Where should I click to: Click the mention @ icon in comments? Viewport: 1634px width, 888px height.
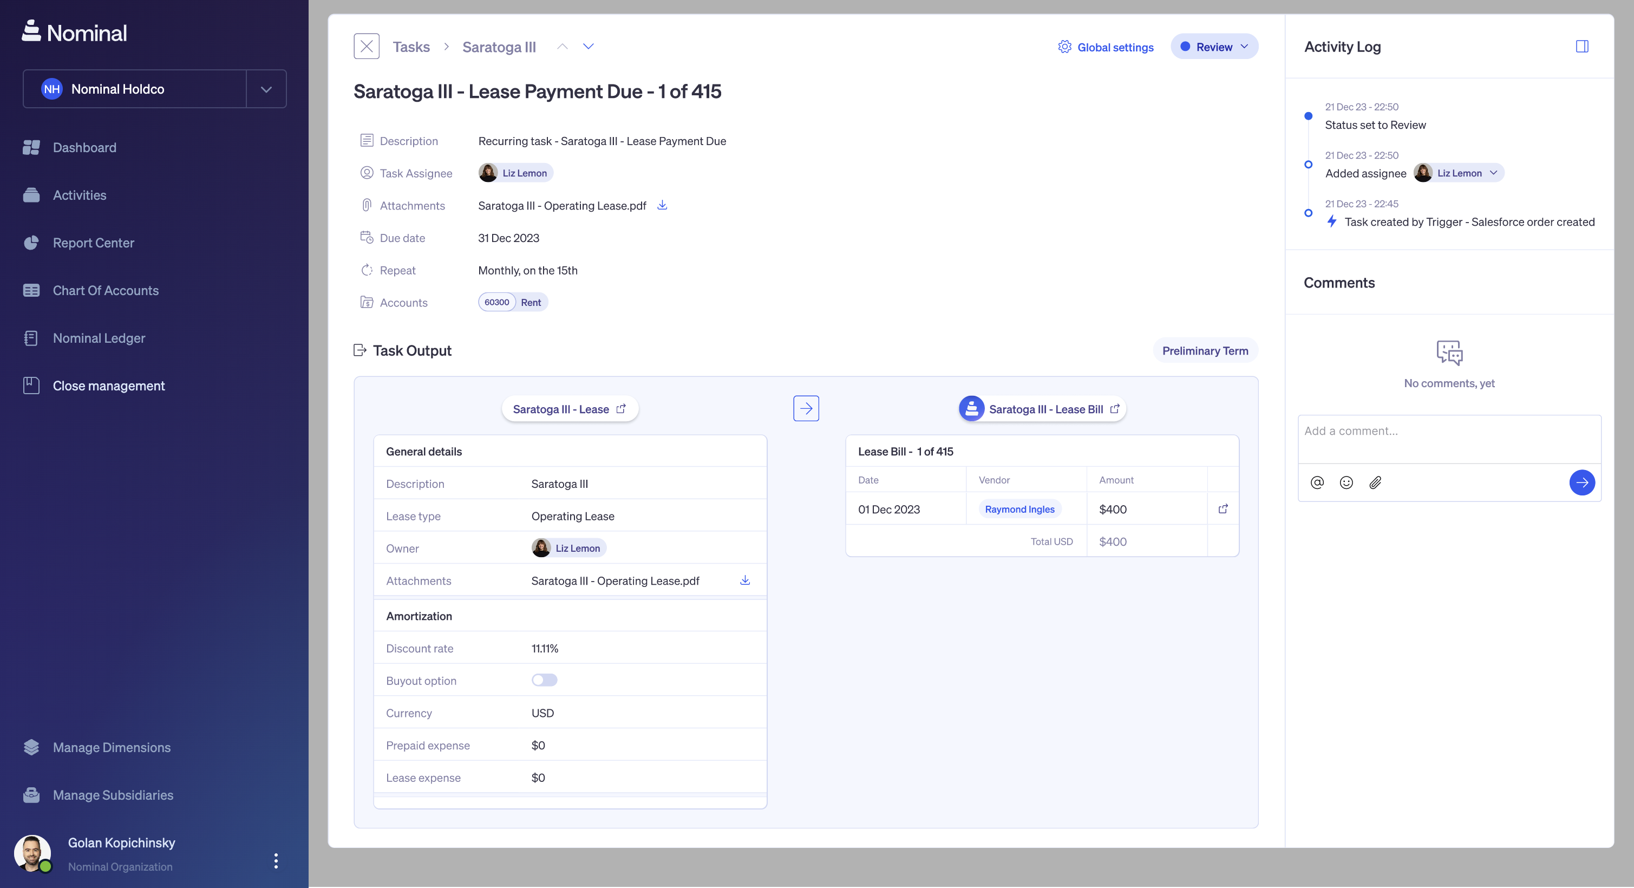click(x=1317, y=482)
